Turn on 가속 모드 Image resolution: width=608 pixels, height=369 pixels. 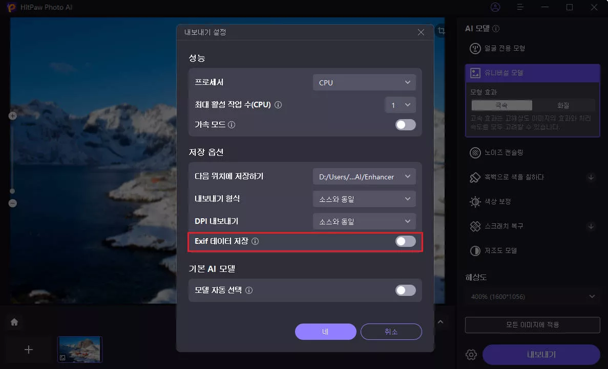coord(405,124)
